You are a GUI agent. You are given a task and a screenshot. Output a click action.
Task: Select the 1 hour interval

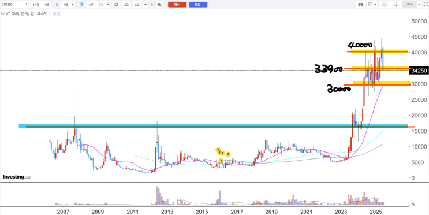[x=36, y=5]
